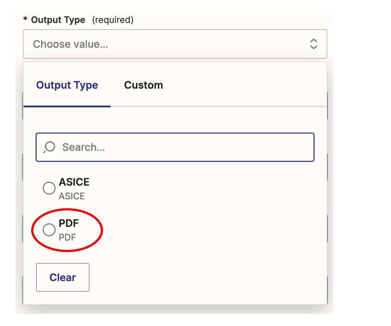Image resolution: width=391 pixels, height=326 pixels.
Task: Switch to the Output Type tab
Action: click(x=67, y=85)
